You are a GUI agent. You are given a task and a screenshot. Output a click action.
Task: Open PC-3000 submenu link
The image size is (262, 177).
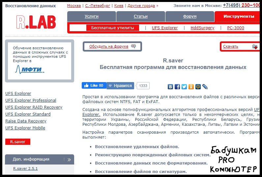pyautogui.click(x=236, y=28)
